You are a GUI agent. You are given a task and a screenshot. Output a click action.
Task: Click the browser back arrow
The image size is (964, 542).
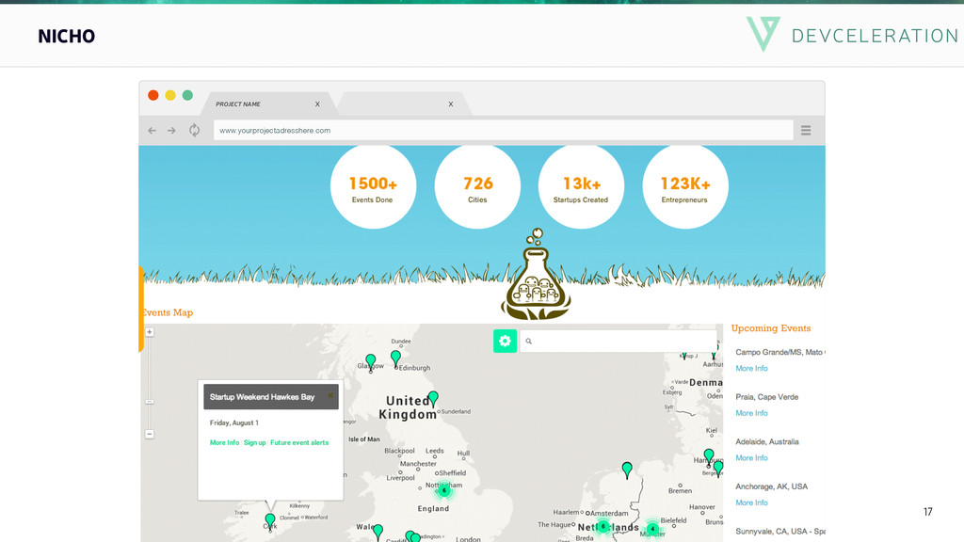[152, 130]
